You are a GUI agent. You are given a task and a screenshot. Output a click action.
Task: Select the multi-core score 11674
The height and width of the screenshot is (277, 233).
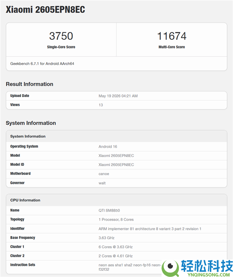[172, 36]
